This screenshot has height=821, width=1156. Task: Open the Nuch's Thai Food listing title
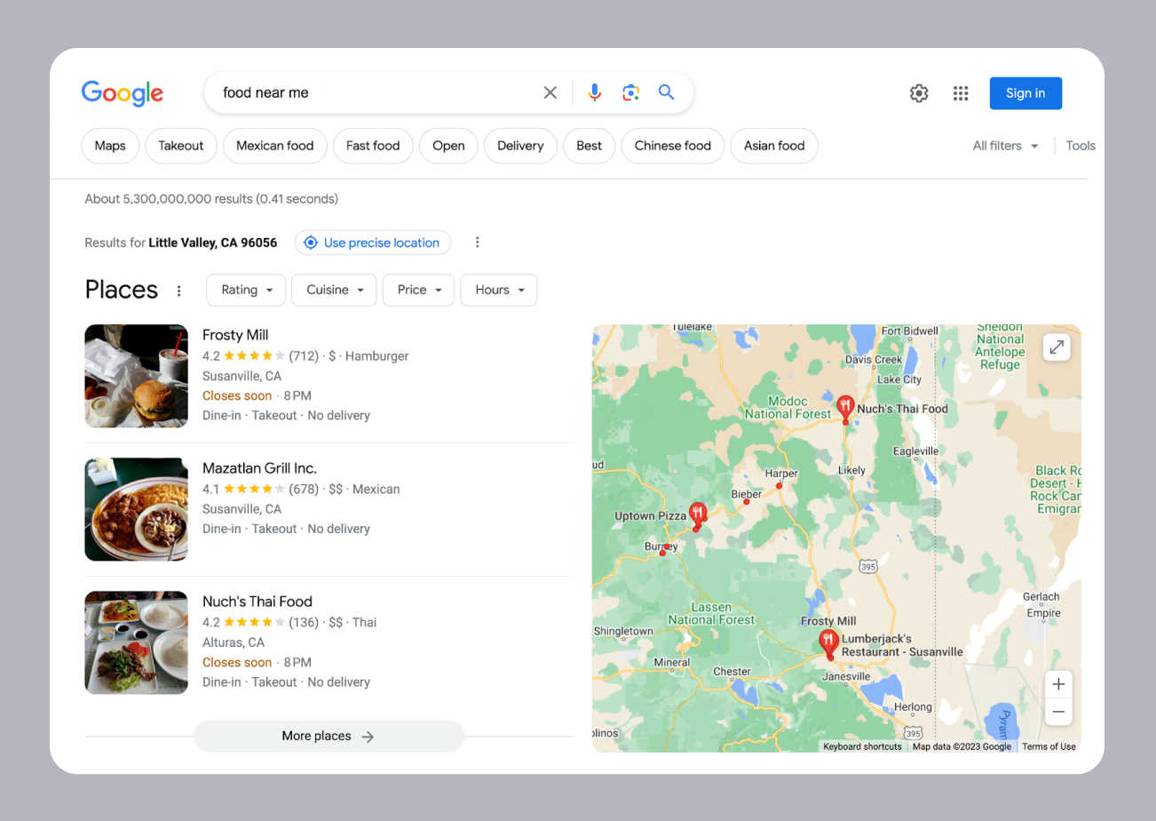pyautogui.click(x=257, y=602)
